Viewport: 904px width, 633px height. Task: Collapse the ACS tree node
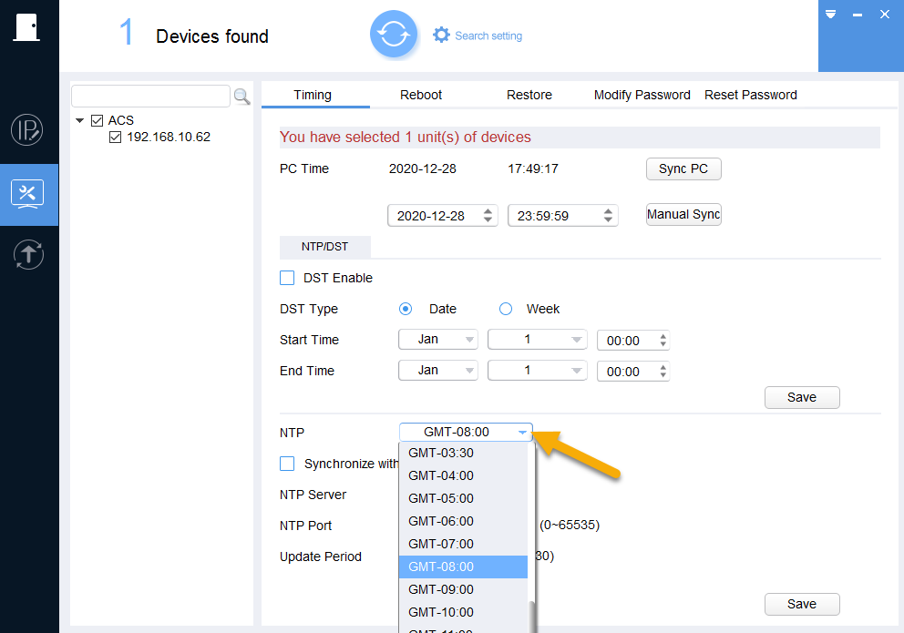point(79,120)
